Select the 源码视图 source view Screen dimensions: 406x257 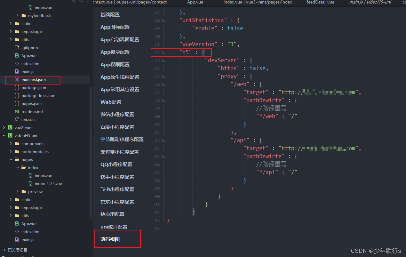(110, 239)
